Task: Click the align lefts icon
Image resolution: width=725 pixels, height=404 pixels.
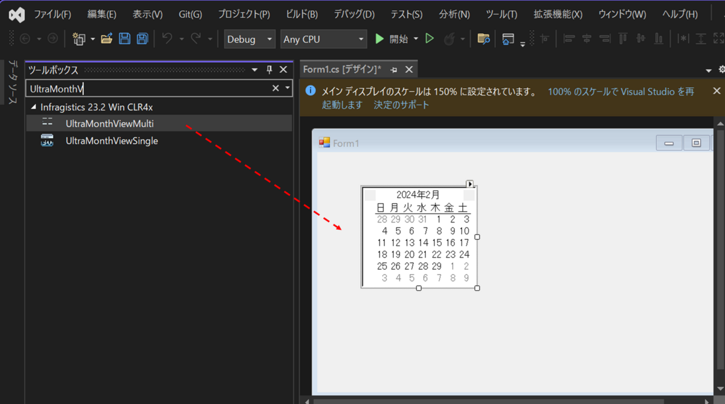Action: pyautogui.click(x=569, y=39)
